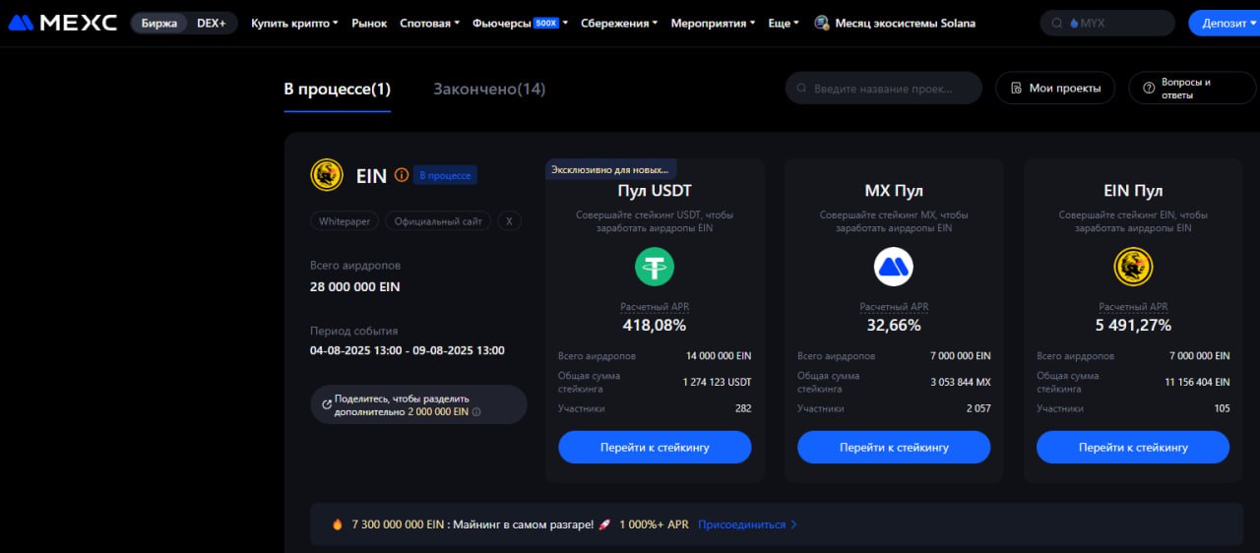Focus the Введите название проекта search field

coord(883,89)
